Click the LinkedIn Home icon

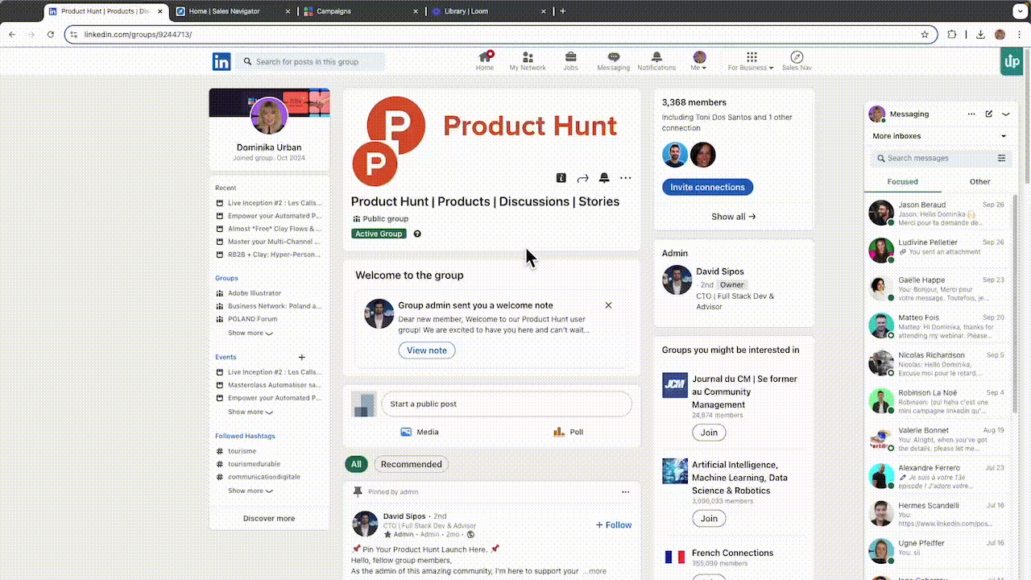pyautogui.click(x=484, y=58)
